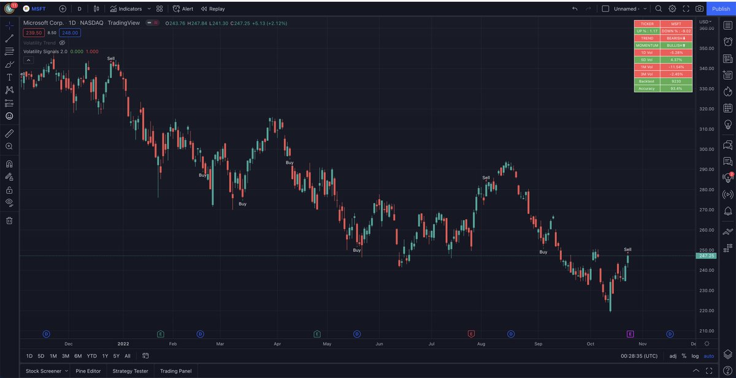Maximize the bottom panel
The width and height of the screenshot is (736, 378).
pyautogui.click(x=709, y=371)
